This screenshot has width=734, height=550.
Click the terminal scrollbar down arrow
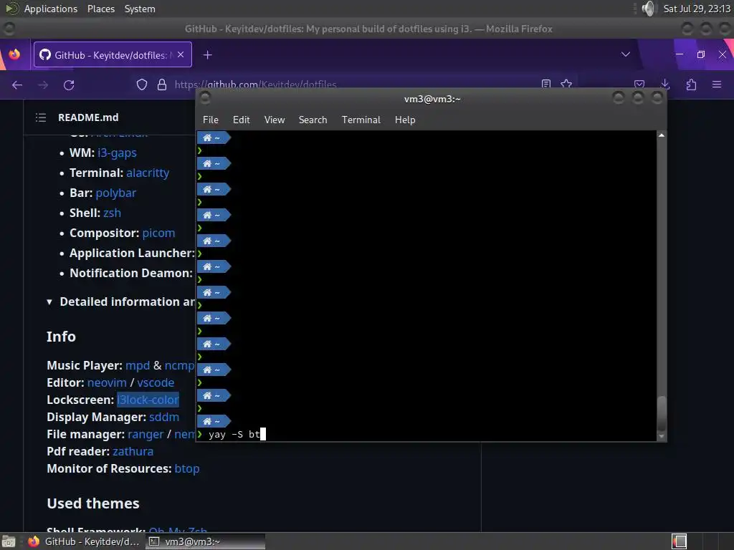click(x=662, y=436)
